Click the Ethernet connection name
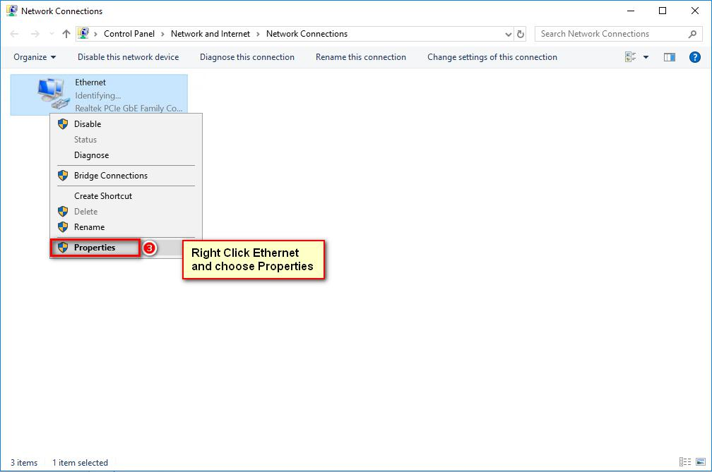 pos(90,83)
